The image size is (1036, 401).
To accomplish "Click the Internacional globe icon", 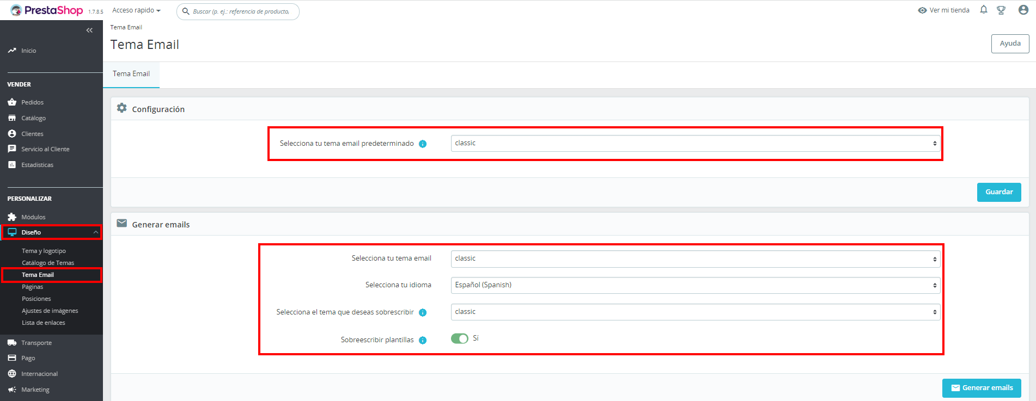I will (12, 374).
